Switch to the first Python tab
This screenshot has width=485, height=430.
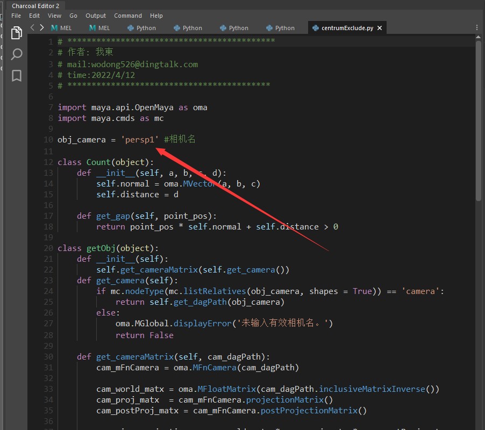141,28
